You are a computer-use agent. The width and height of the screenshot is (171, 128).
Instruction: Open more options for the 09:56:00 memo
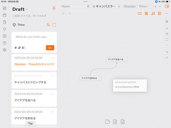52,58
